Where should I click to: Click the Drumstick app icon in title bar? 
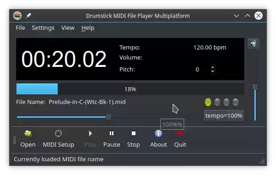point(17,16)
